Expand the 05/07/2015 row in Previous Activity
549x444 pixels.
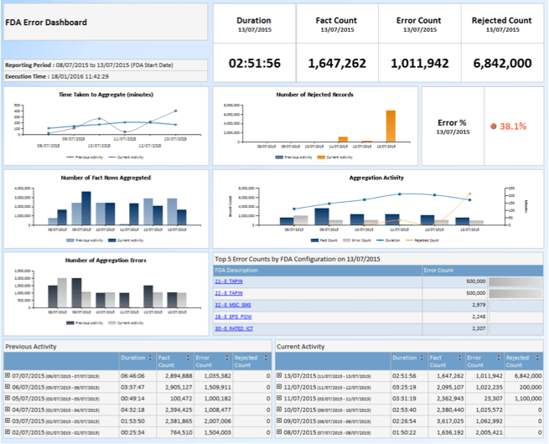point(8,398)
